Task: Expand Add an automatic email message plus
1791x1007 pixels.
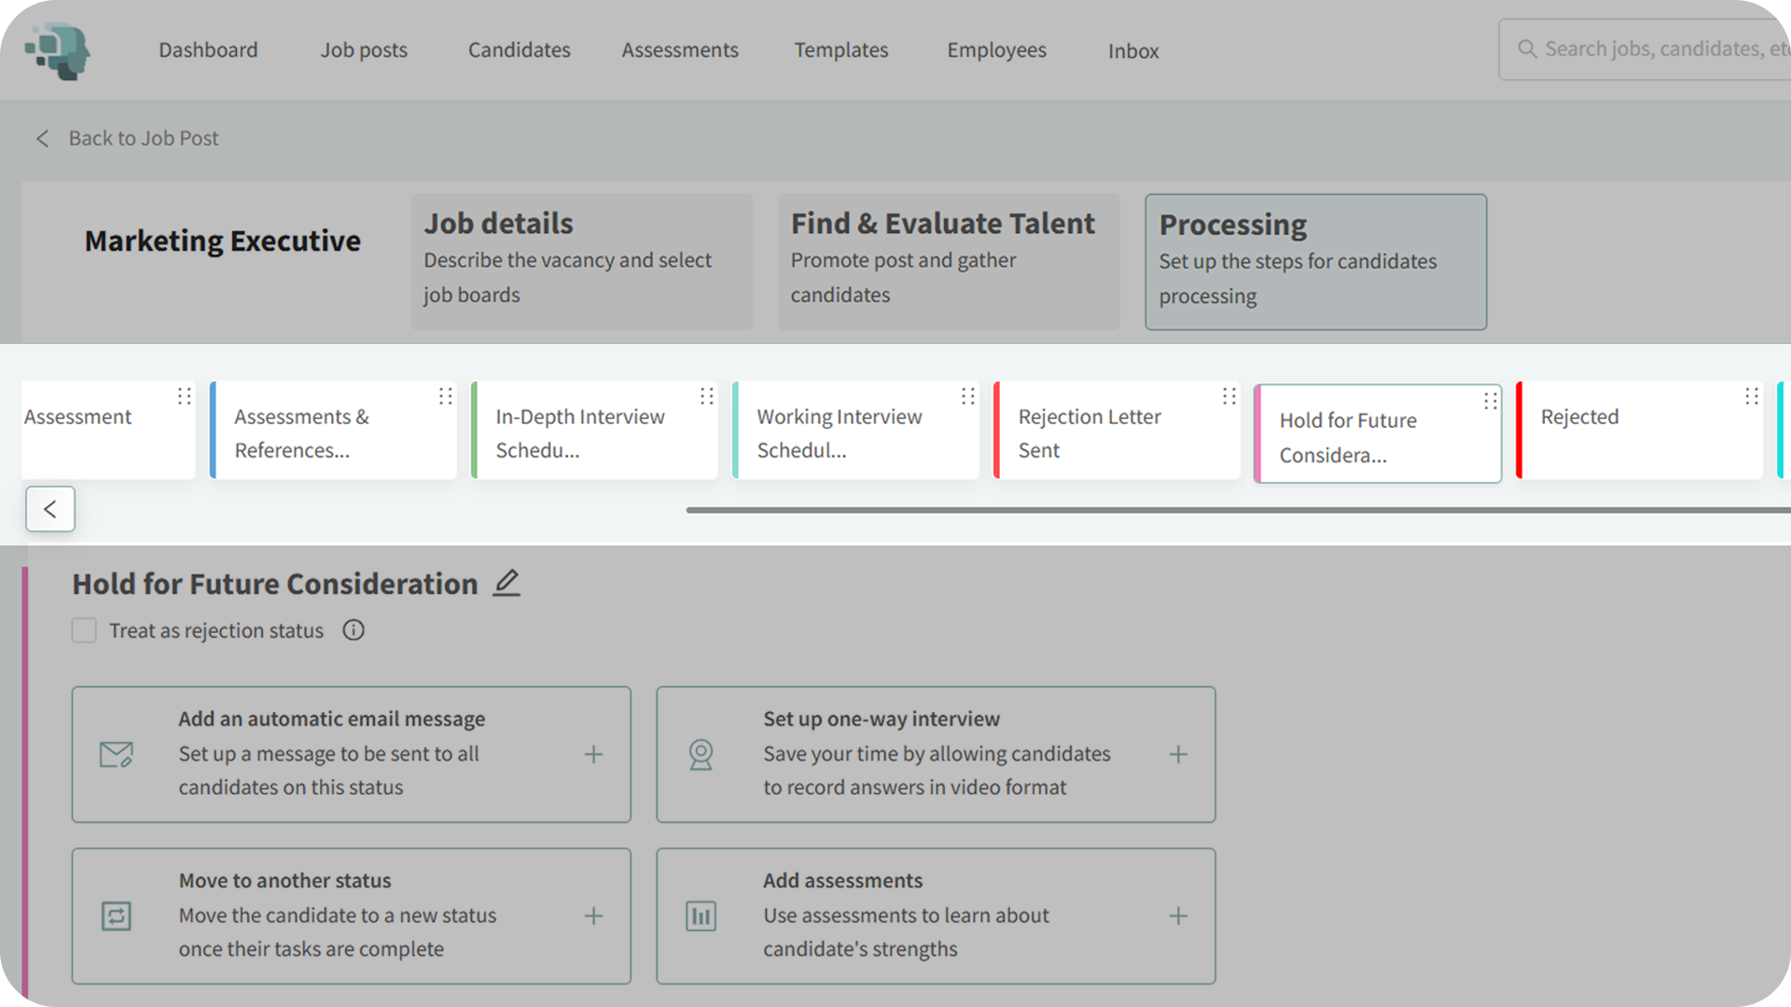Action: [593, 754]
